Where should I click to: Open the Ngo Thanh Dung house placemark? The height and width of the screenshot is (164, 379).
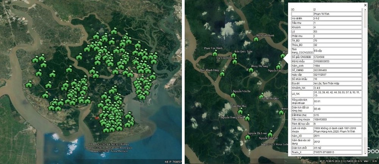point(222,73)
